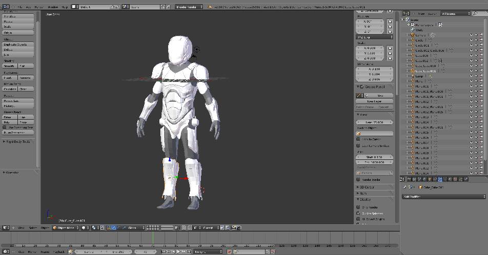Open the Help menu
This screenshot has height=255, width=488.
pos(65,7)
